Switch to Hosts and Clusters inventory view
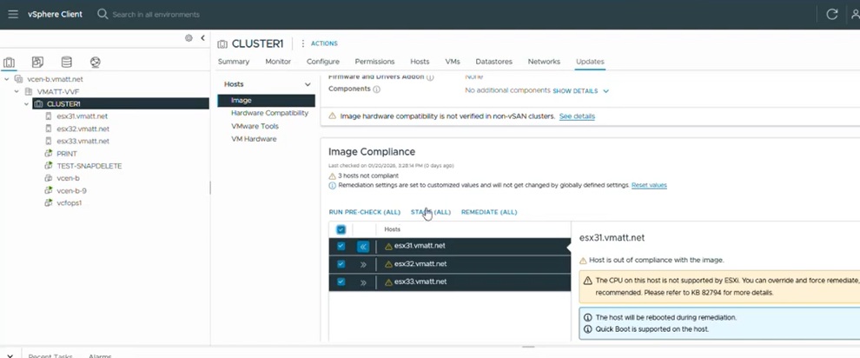The height and width of the screenshot is (358, 860). (x=10, y=63)
